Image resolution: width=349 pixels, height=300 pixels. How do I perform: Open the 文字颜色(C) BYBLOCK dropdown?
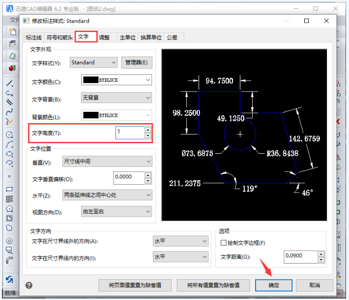pos(116,80)
